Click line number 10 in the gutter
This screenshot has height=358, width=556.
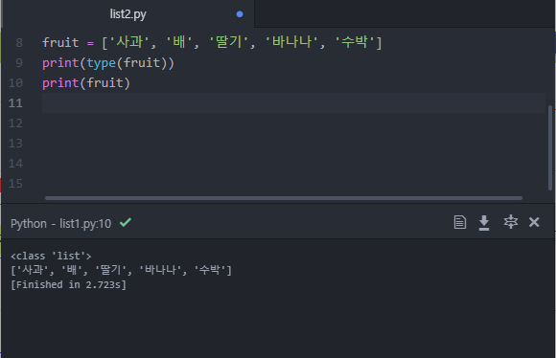pos(15,83)
